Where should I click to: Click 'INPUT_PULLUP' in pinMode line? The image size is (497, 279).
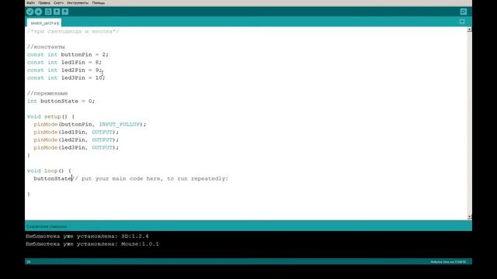click(x=120, y=124)
